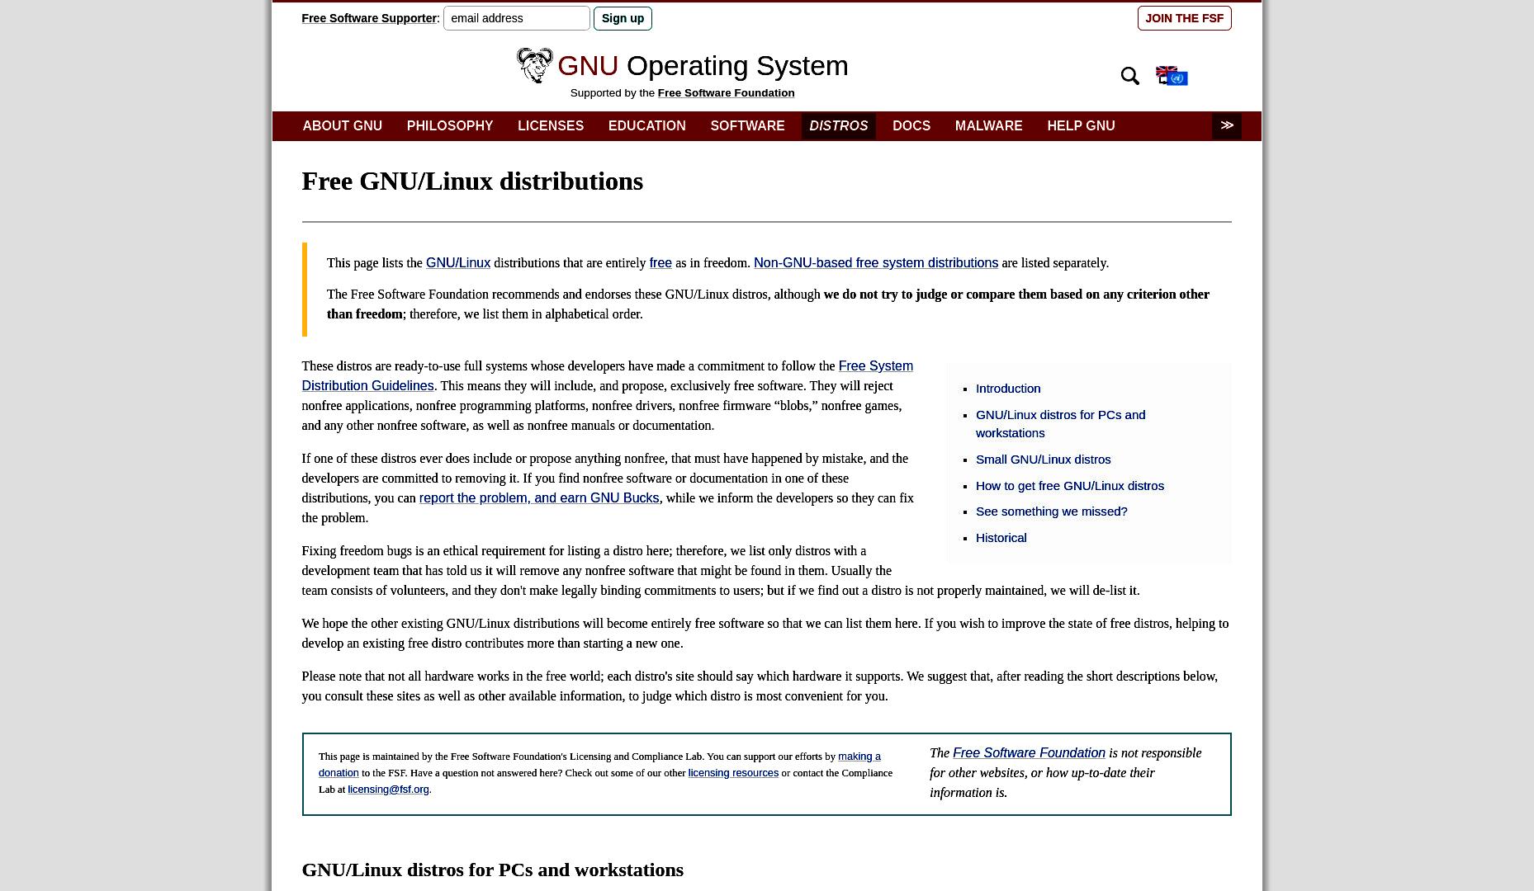
Task: Open the LICENSES menu
Action: tap(551, 125)
